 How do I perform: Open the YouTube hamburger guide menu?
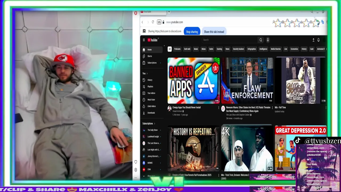(x=144, y=40)
